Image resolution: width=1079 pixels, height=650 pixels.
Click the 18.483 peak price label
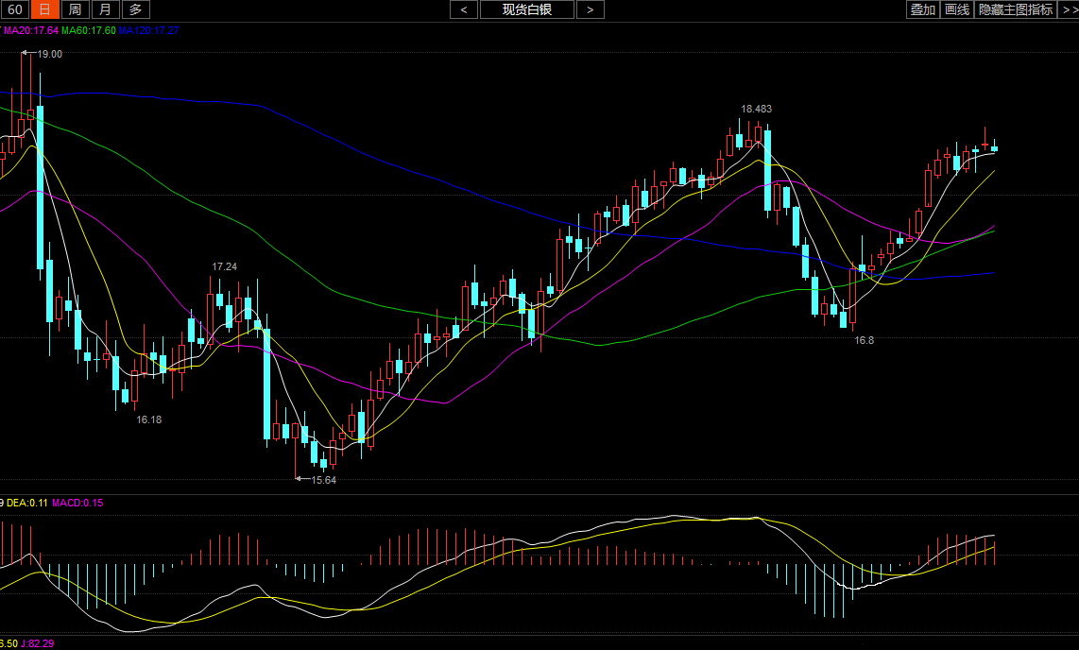(756, 109)
